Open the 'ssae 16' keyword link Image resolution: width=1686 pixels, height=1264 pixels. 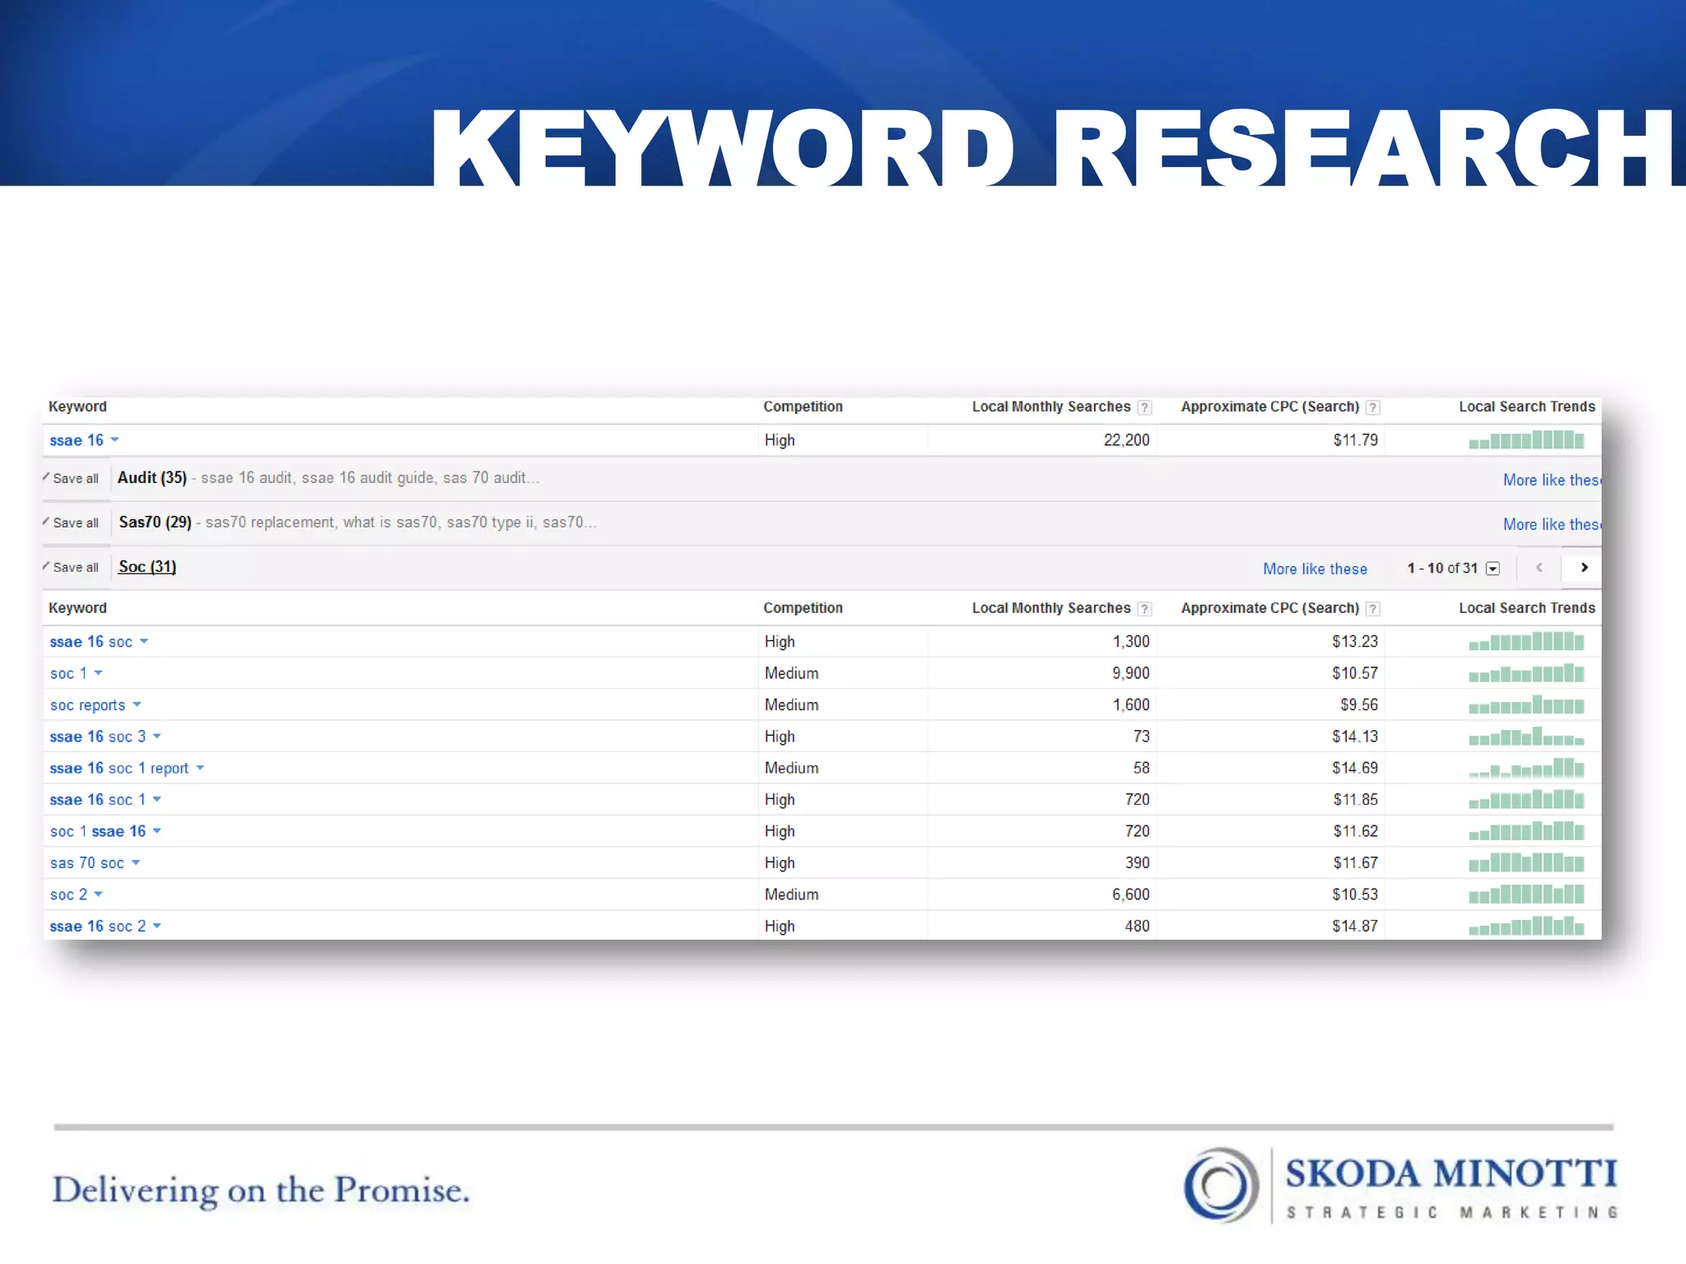77,441
